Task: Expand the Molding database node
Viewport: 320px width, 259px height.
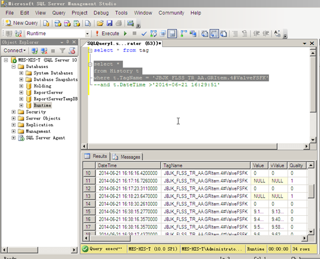Action: (x=21, y=86)
